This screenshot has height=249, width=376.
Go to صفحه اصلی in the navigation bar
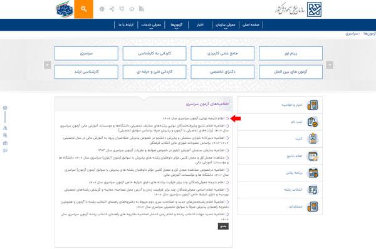(251, 25)
